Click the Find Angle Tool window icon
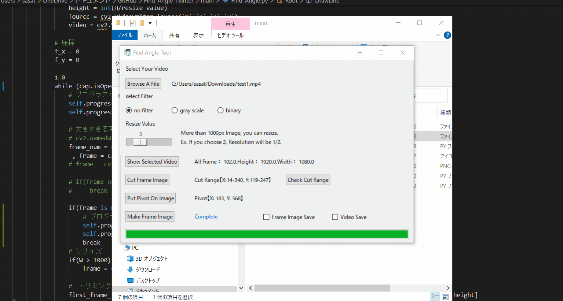563x301 pixels. tap(128, 53)
